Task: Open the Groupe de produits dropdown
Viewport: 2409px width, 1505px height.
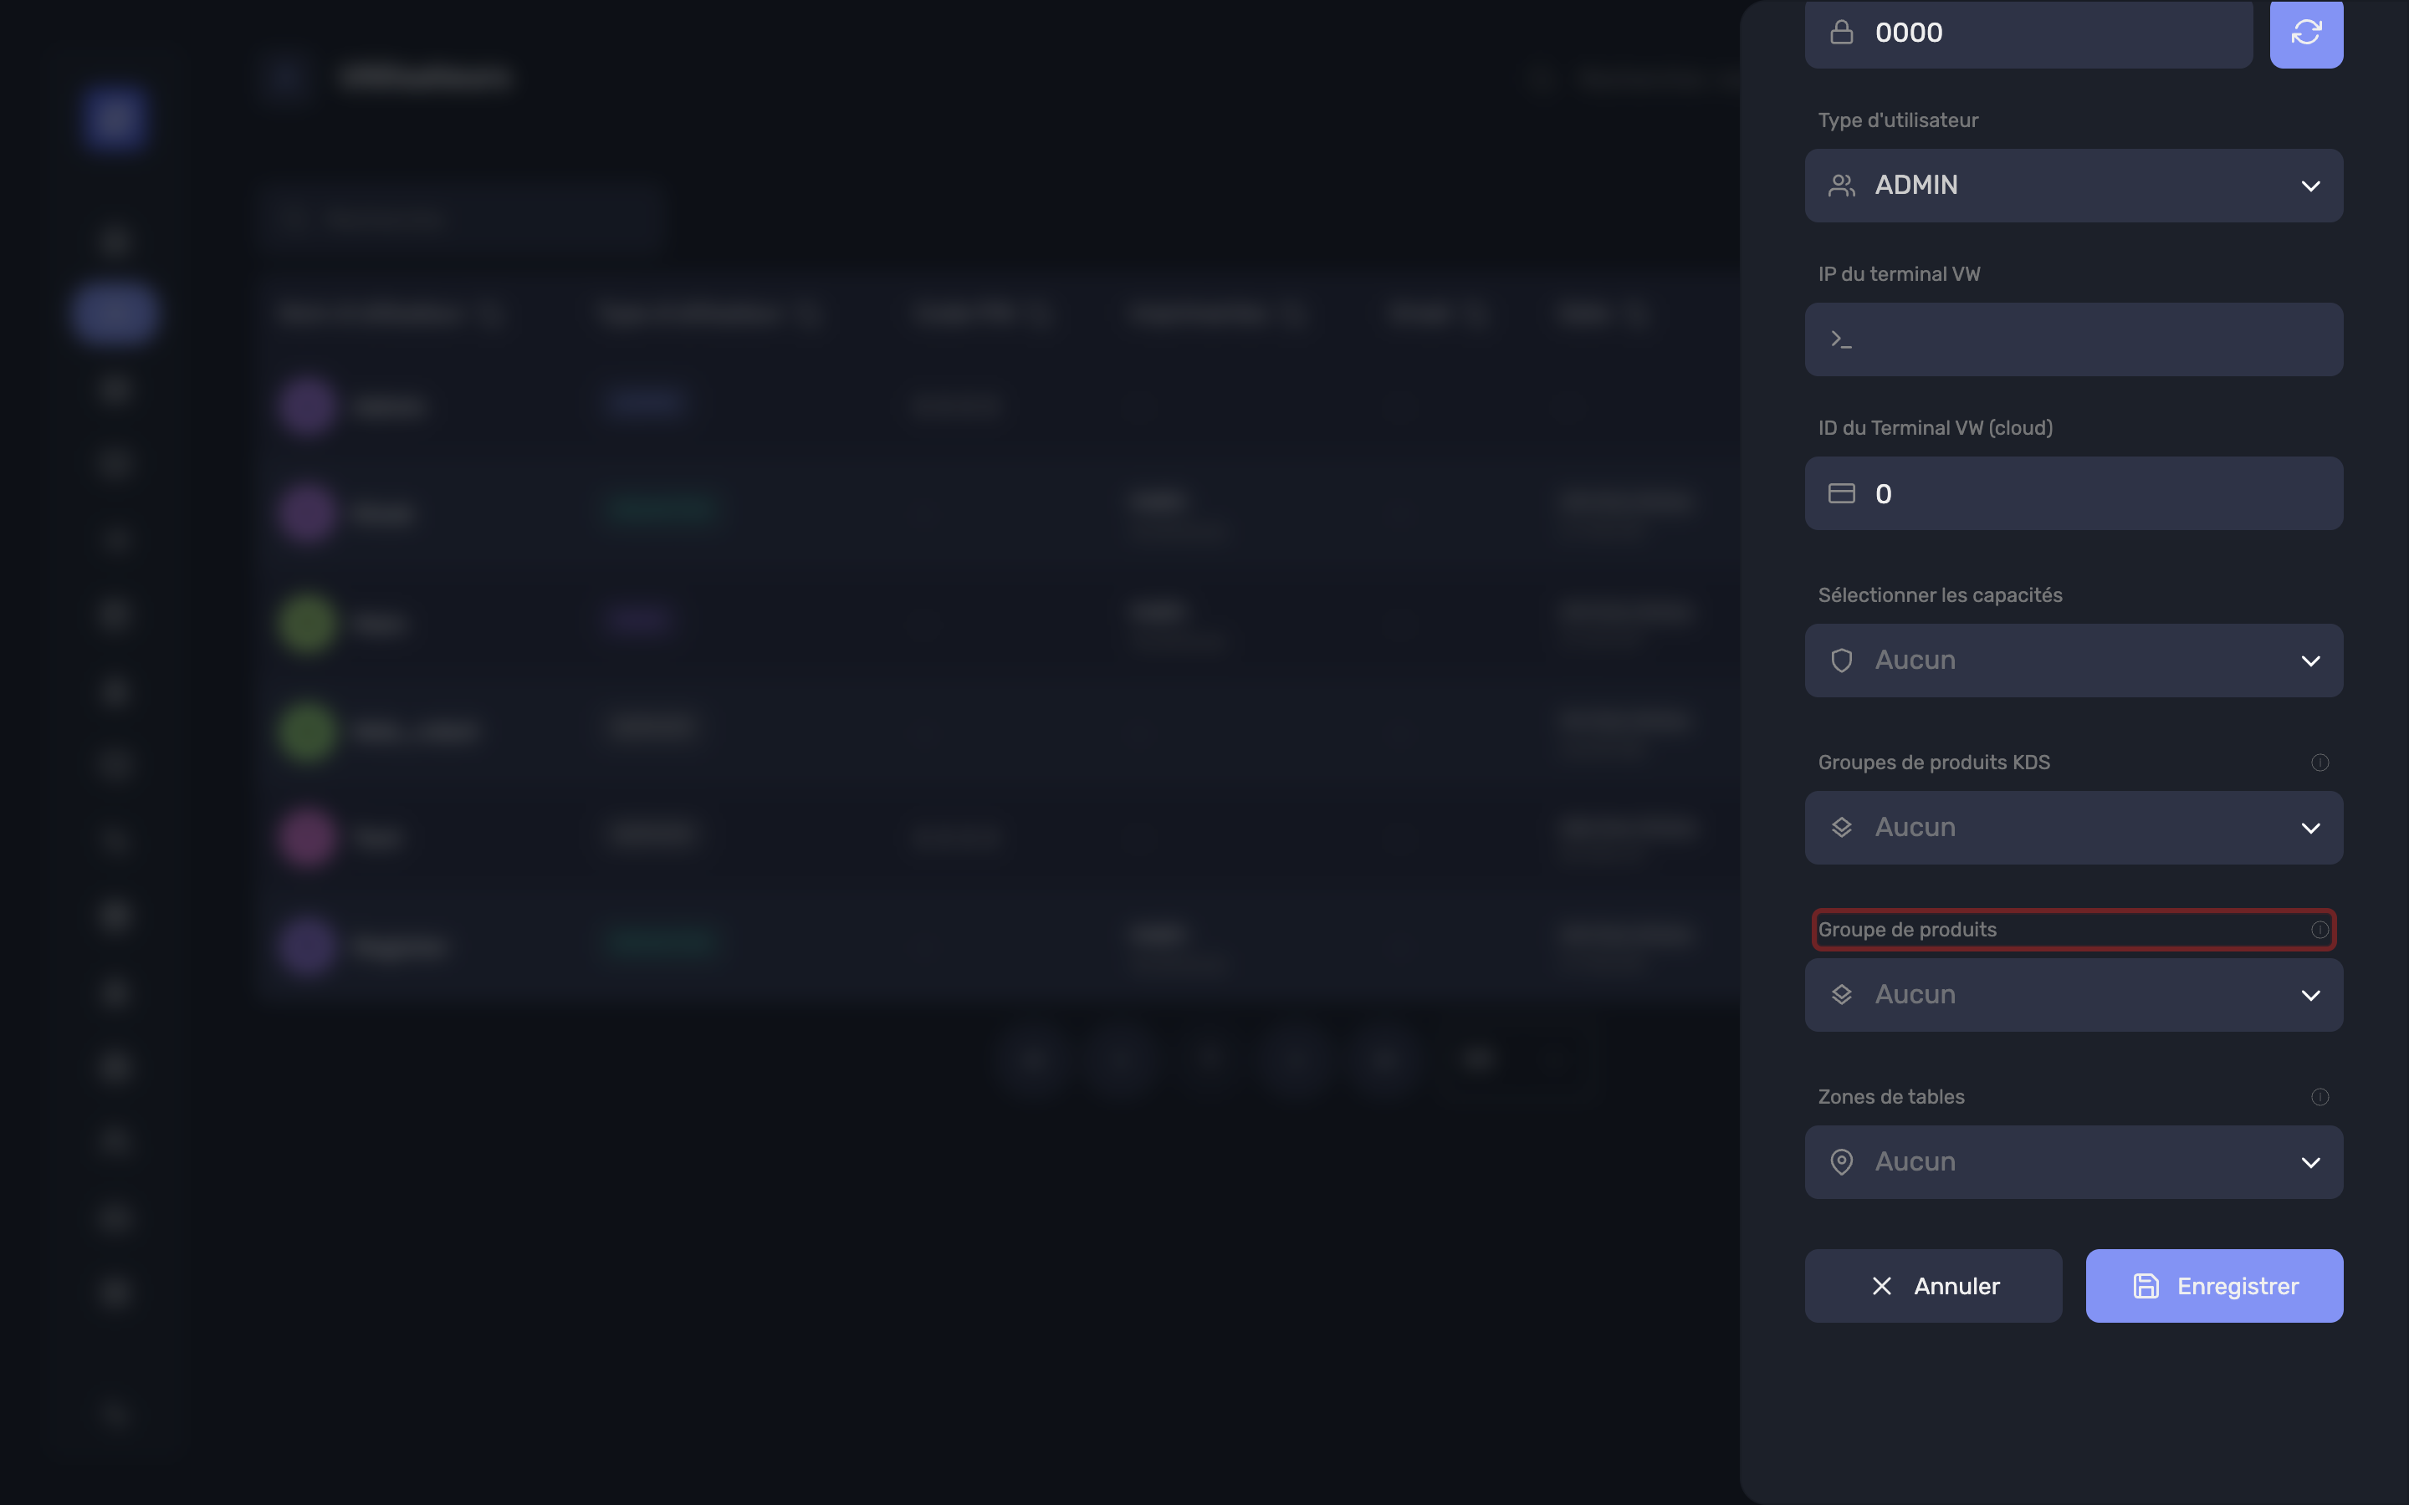Action: point(2074,995)
